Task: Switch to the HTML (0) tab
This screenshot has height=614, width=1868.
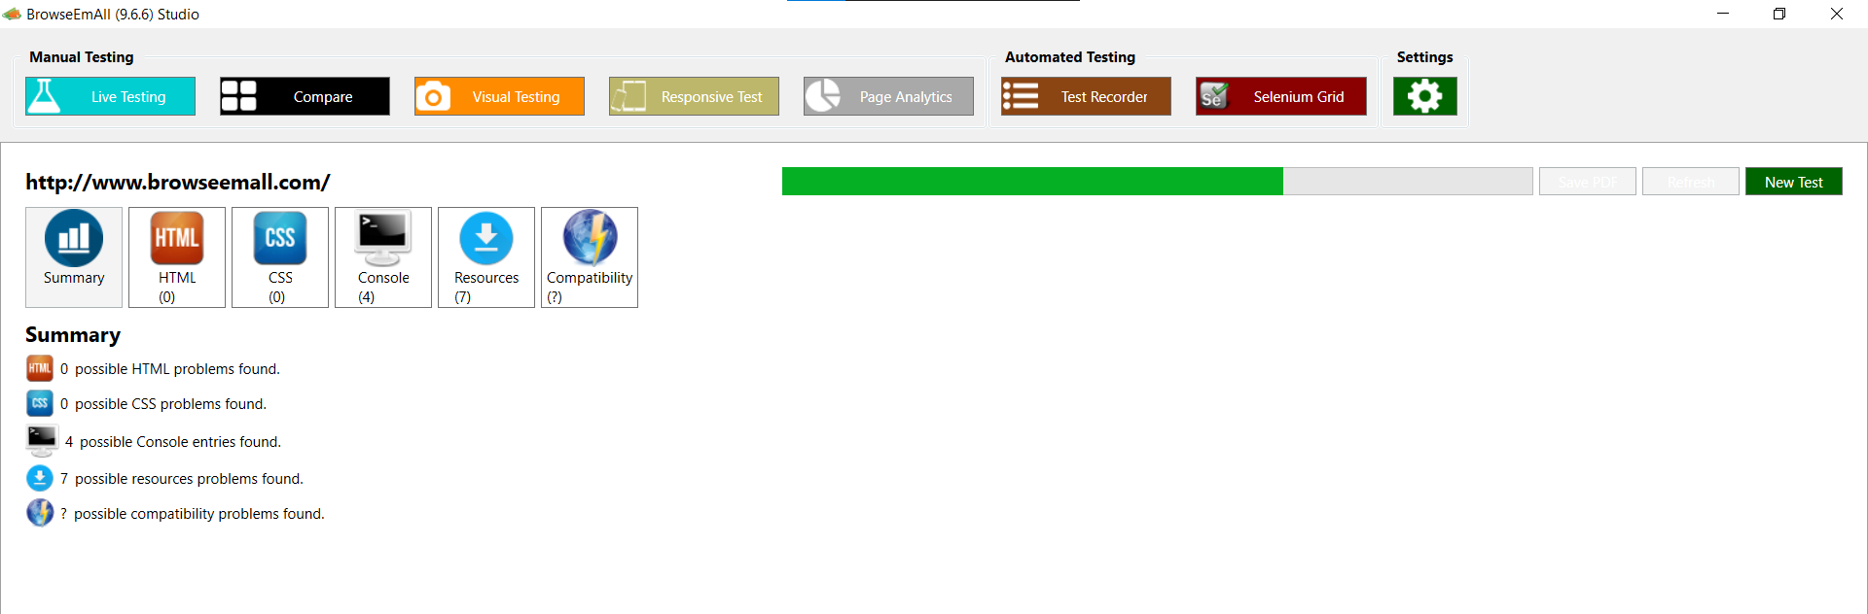Action: pyautogui.click(x=177, y=257)
